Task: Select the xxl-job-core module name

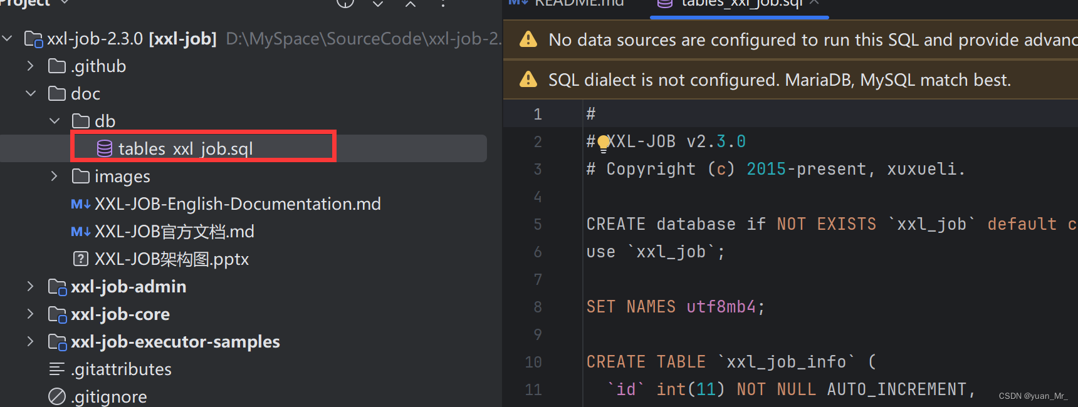Action: click(120, 314)
